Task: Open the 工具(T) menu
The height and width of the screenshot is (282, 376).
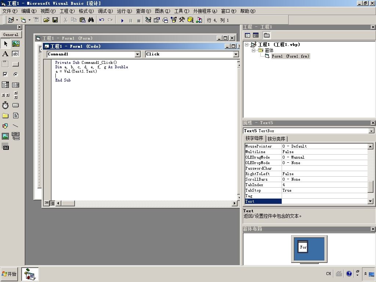Action: click(182, 11)
